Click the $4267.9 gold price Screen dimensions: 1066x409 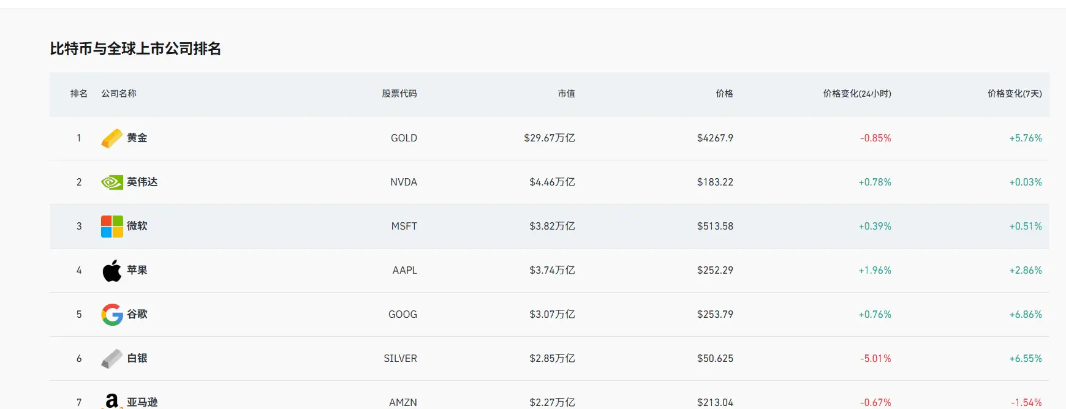715,138
